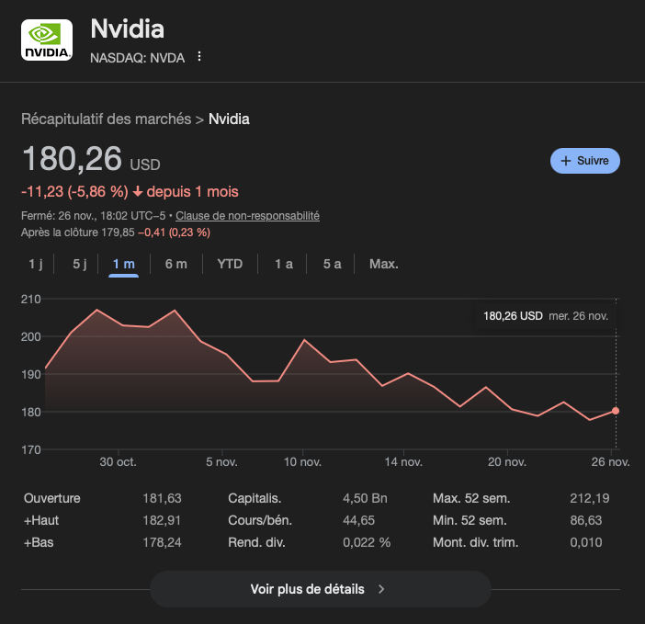
Task: Show the Max. chart range
Action: 384,264
